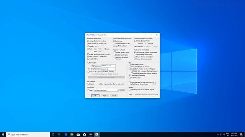Viewport: 245px width, 137px height.
Task: Show hidden system tray icons
Action: [218, 134]
